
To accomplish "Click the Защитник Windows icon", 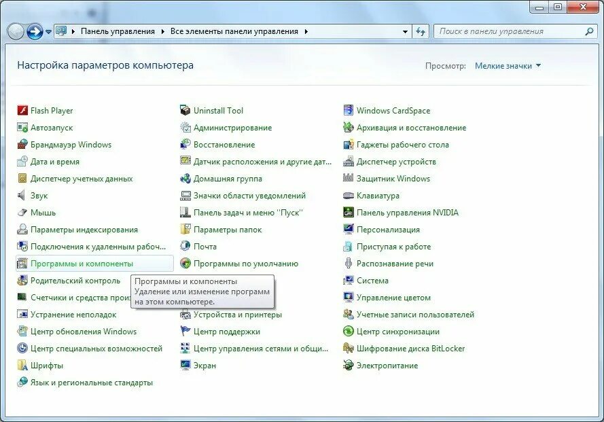I will click(349, 179).
